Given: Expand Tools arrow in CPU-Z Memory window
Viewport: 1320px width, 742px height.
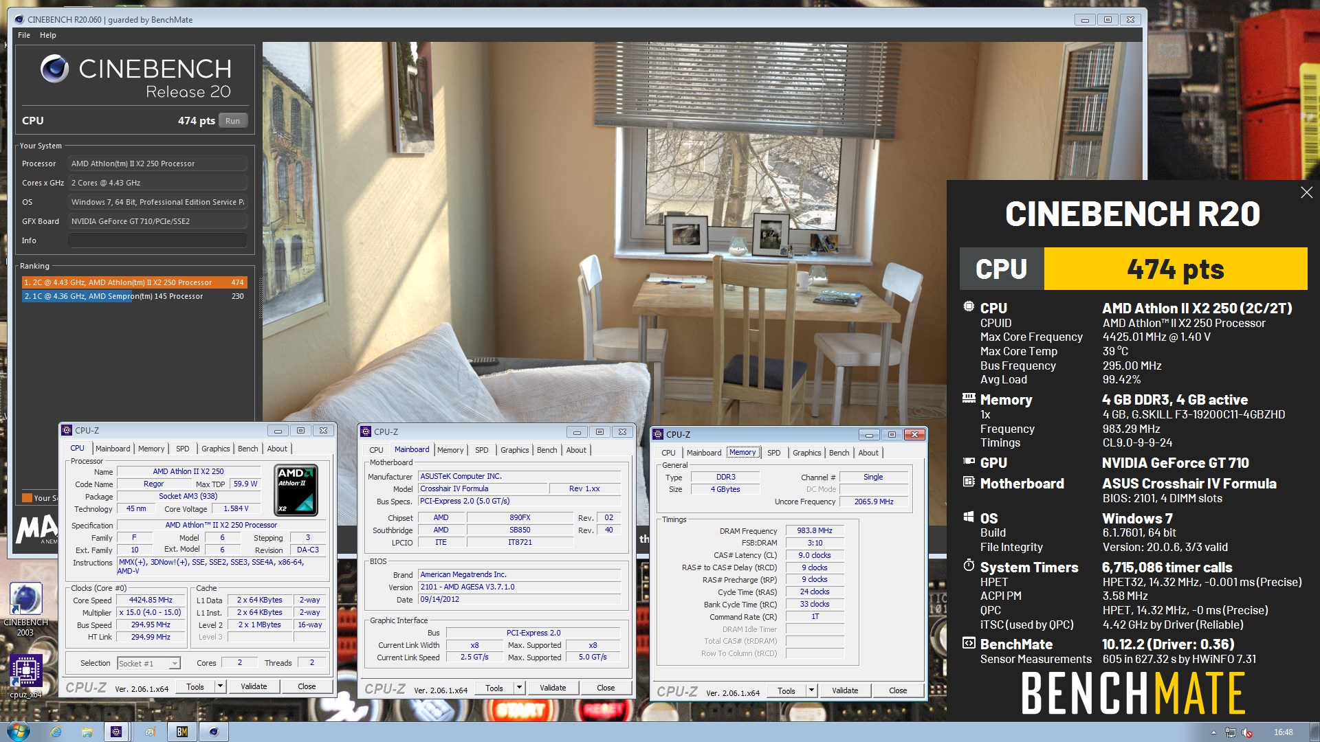Looking at the screenshot, I should 811,690.
